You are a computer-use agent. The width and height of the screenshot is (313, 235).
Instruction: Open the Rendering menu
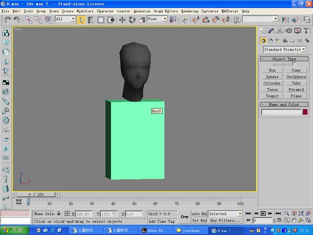(189, 11)
